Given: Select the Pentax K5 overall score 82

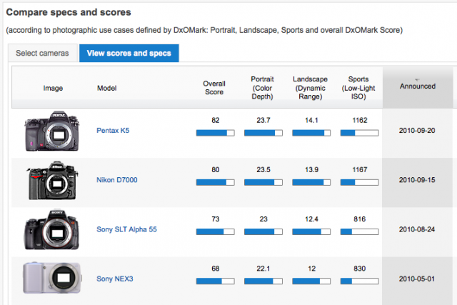Looking at the screenshot, I should point(216,120).
